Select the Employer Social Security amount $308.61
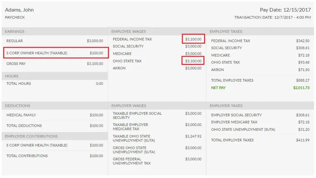316x178 pixels. click(x=303, y=115)
